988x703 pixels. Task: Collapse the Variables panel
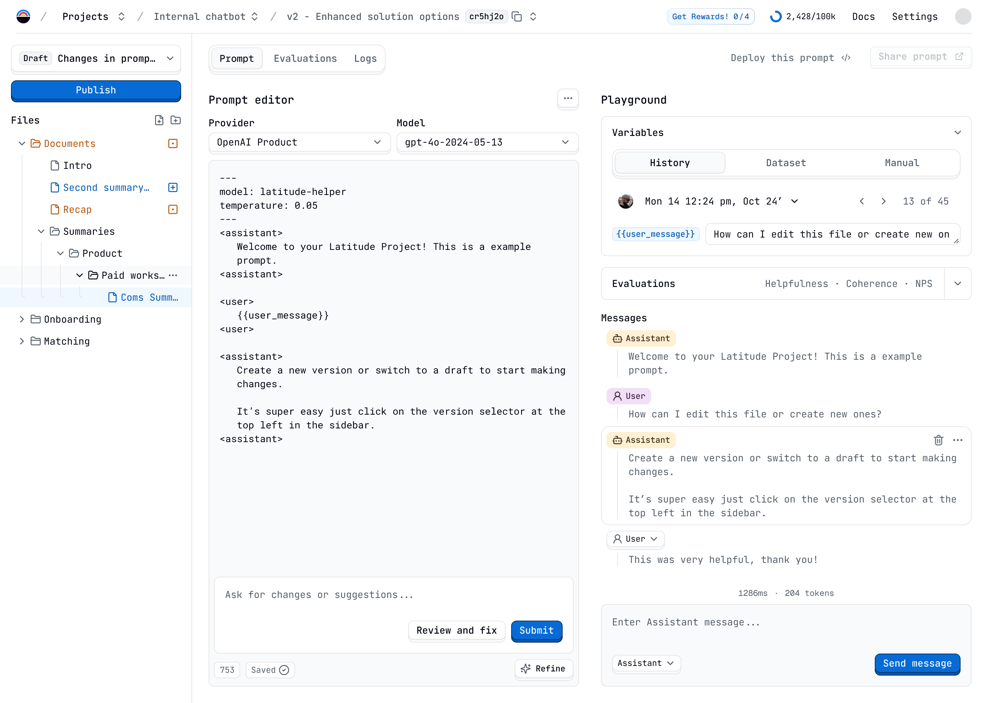click(957, 132)
